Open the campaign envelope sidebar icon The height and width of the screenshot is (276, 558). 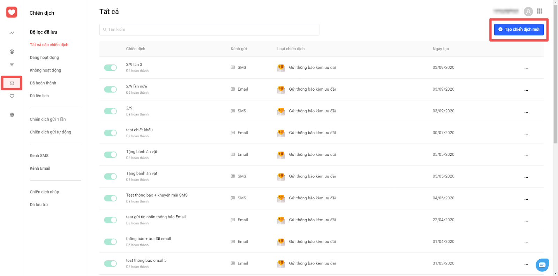click(x=12, y=83)
